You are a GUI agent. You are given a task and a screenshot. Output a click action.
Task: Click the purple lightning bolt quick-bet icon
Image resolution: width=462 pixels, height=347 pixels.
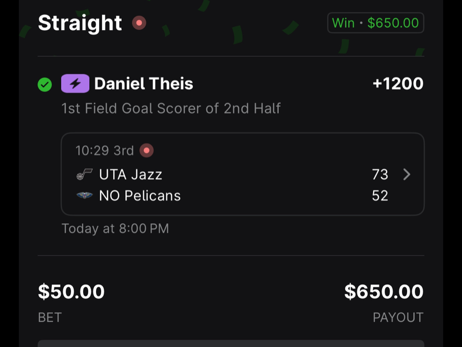(75, 83)
